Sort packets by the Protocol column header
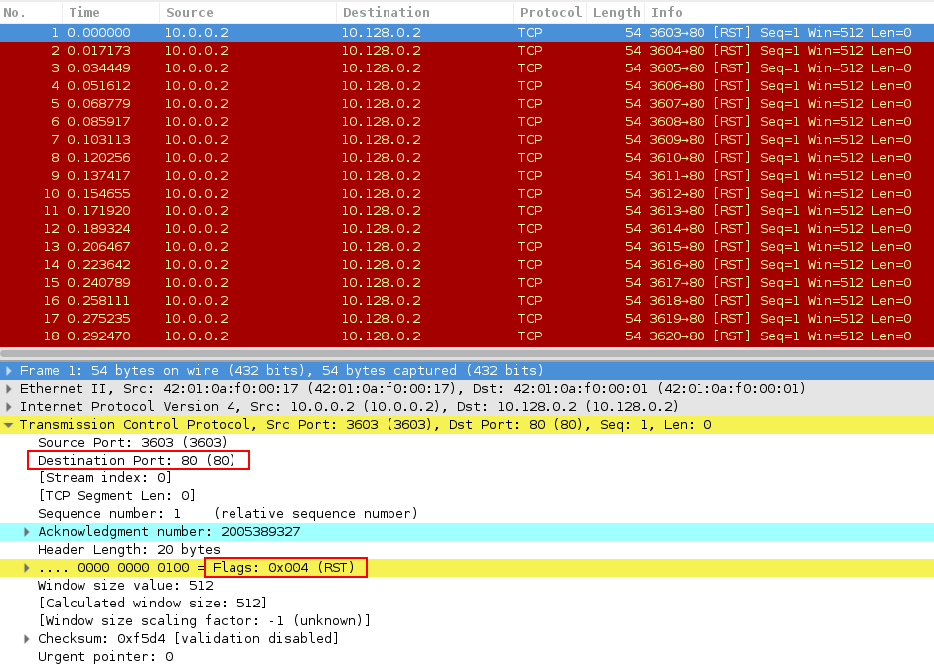This screenshot has width=934, height=672. 549,12
